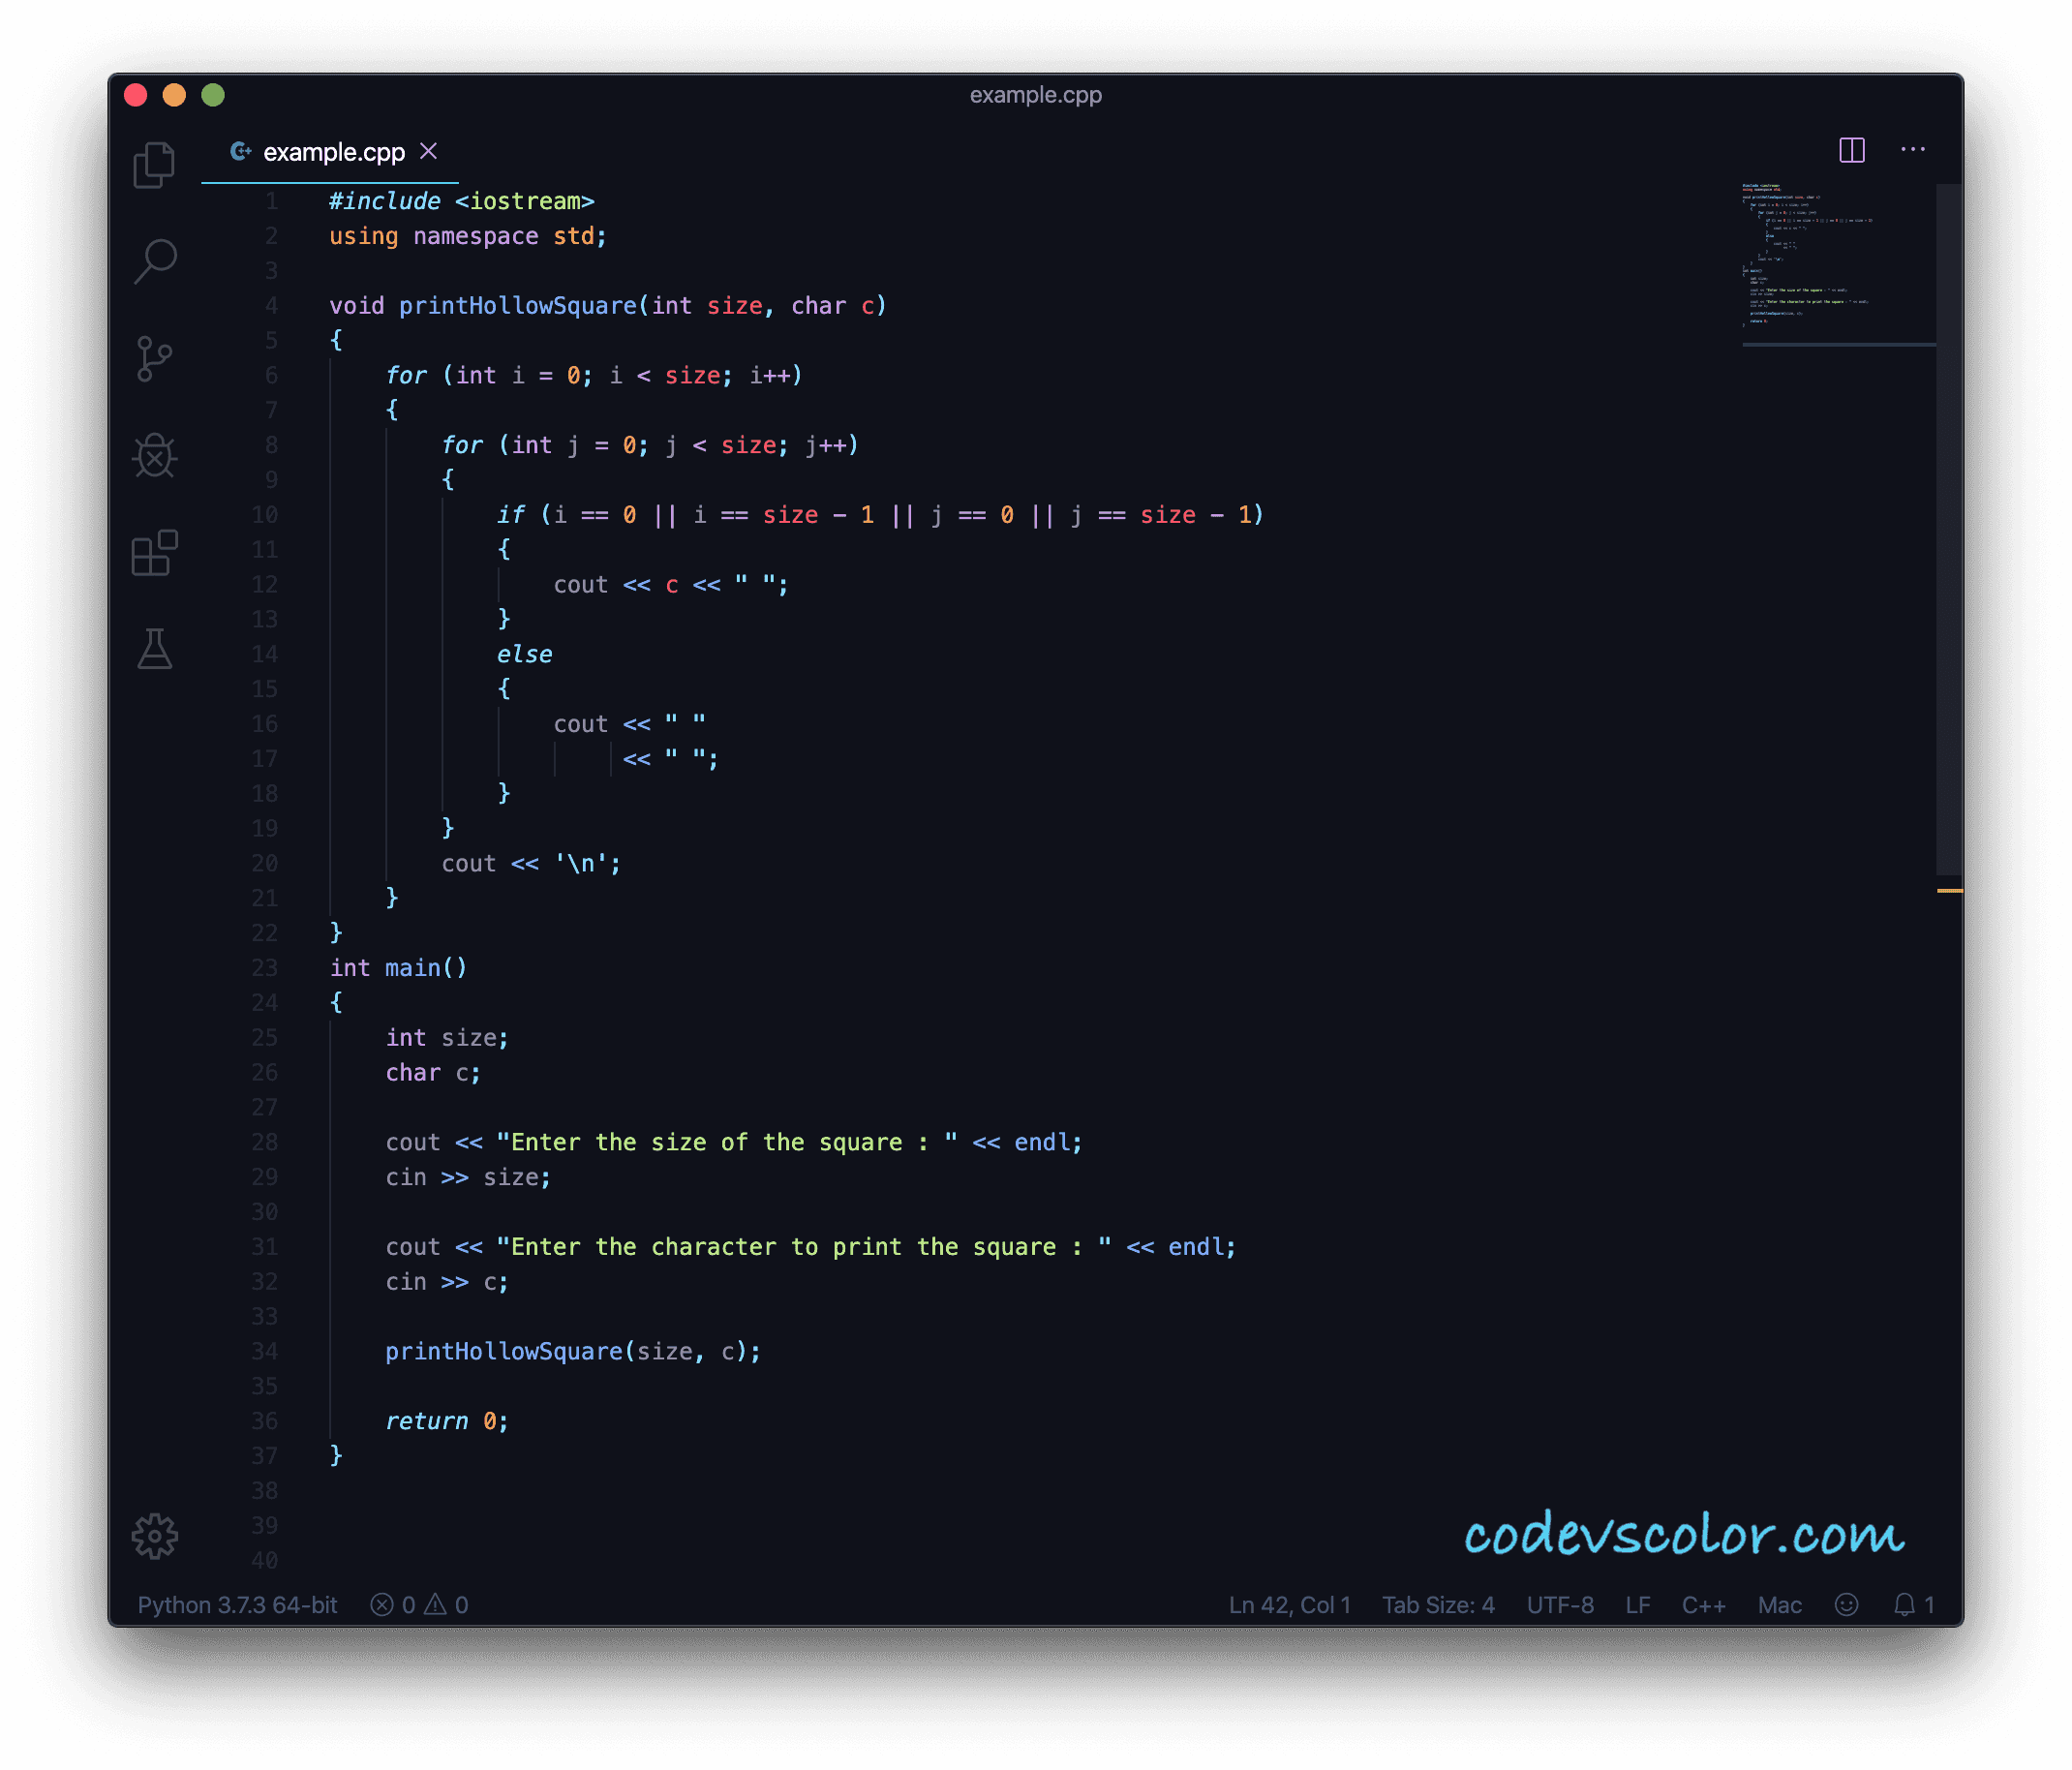
Task: Select UTF-8 encoding option
Action: coord(1559,1605)
